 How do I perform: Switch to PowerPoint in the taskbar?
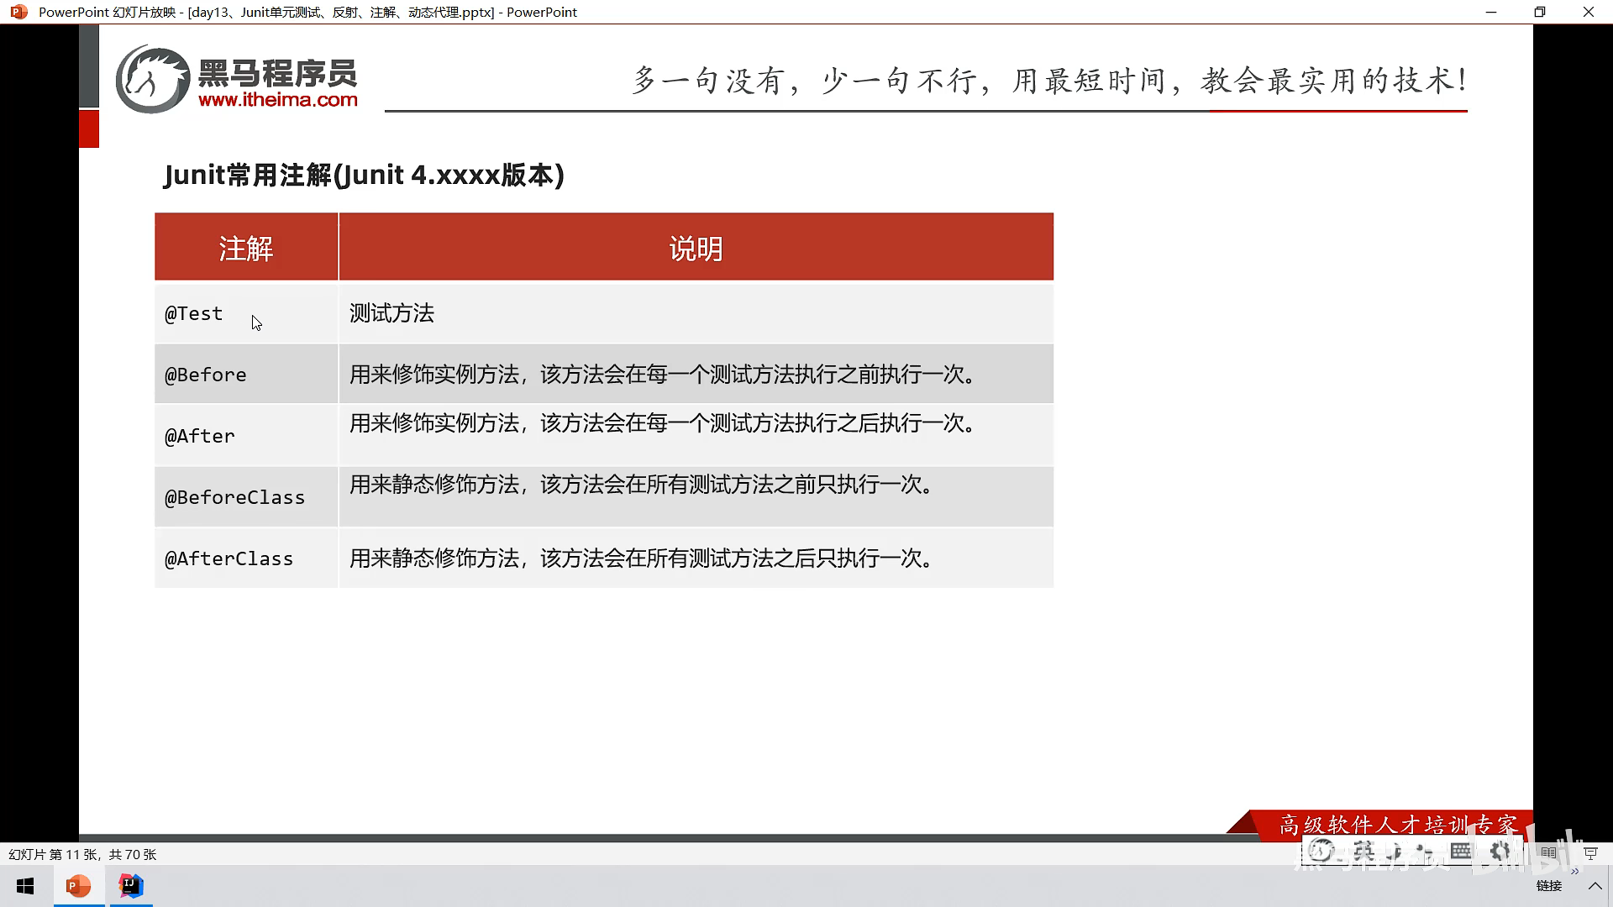(78, 886)
